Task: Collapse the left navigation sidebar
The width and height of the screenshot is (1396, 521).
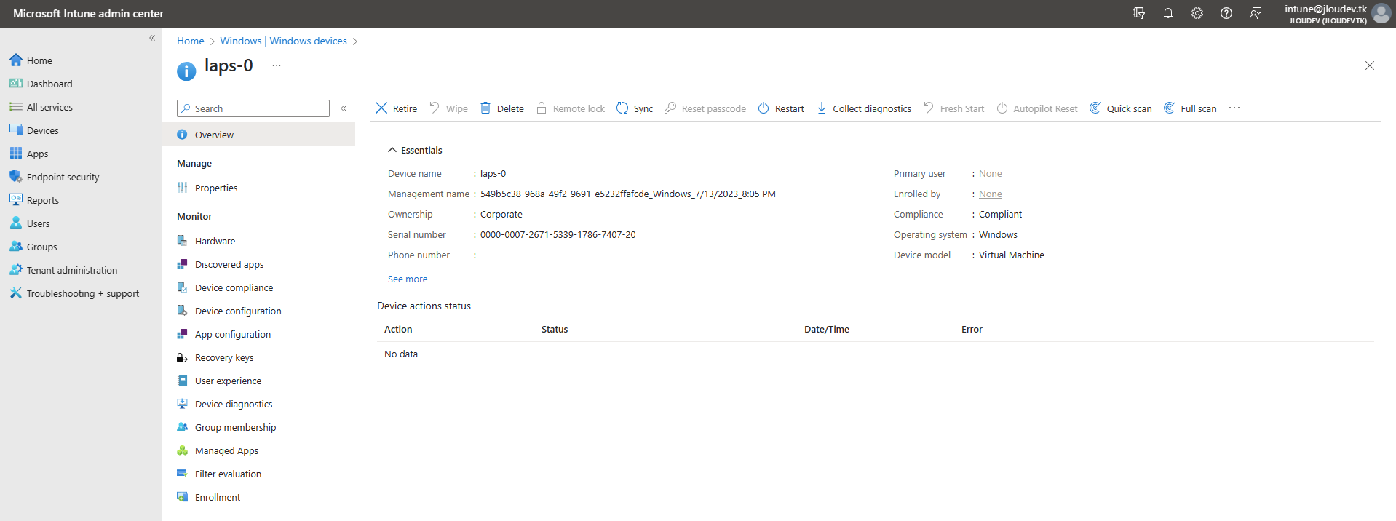Action: point(152,38)
